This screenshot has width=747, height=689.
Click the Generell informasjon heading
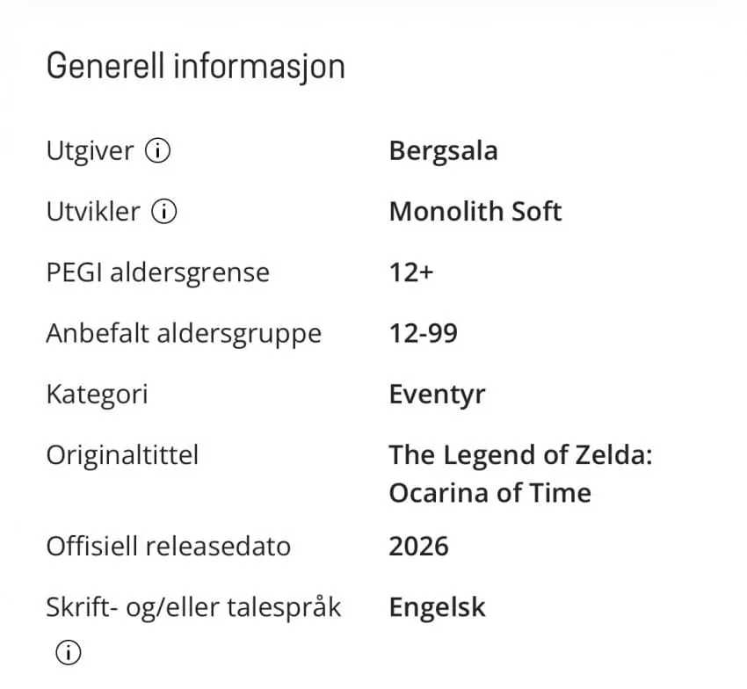click(196, 66)
